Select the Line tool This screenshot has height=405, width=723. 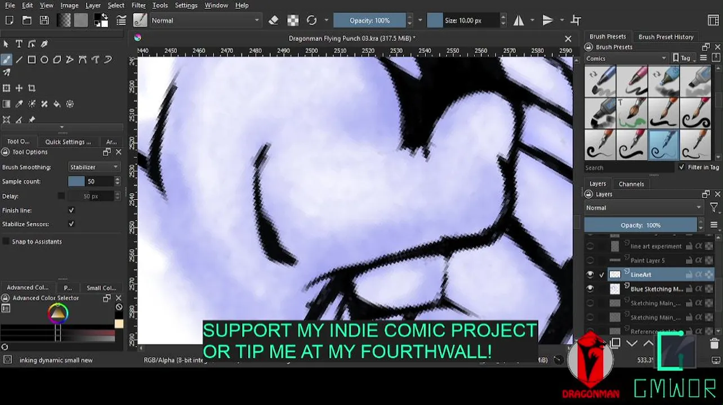tap(19, 60)
